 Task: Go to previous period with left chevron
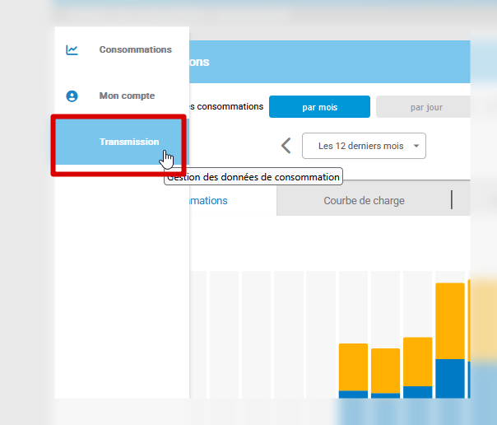point(286,146)
